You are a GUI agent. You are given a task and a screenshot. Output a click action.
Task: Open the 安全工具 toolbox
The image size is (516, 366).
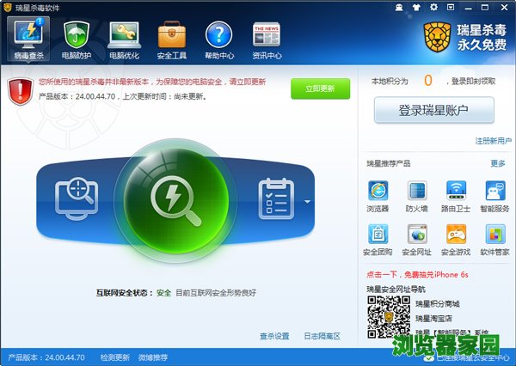(172, 40)
